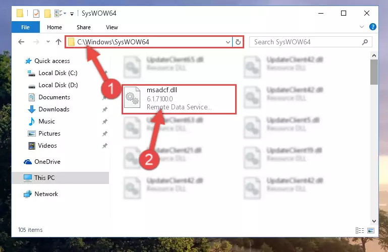Open Music folder in sidebar
Viewport: 388px width, 252px height.
[x=46, y=121]
